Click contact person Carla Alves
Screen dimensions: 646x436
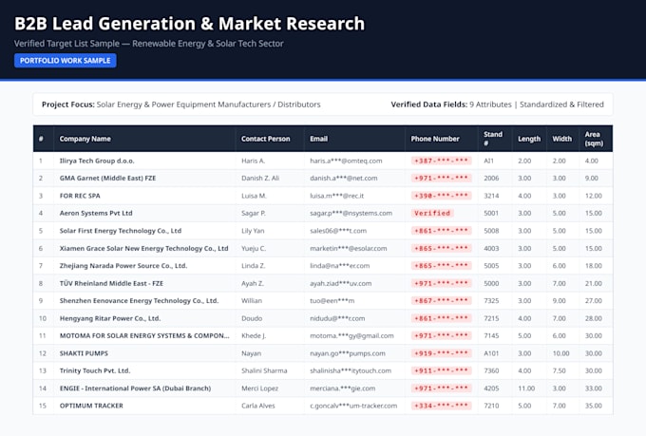tap(257, 406)
